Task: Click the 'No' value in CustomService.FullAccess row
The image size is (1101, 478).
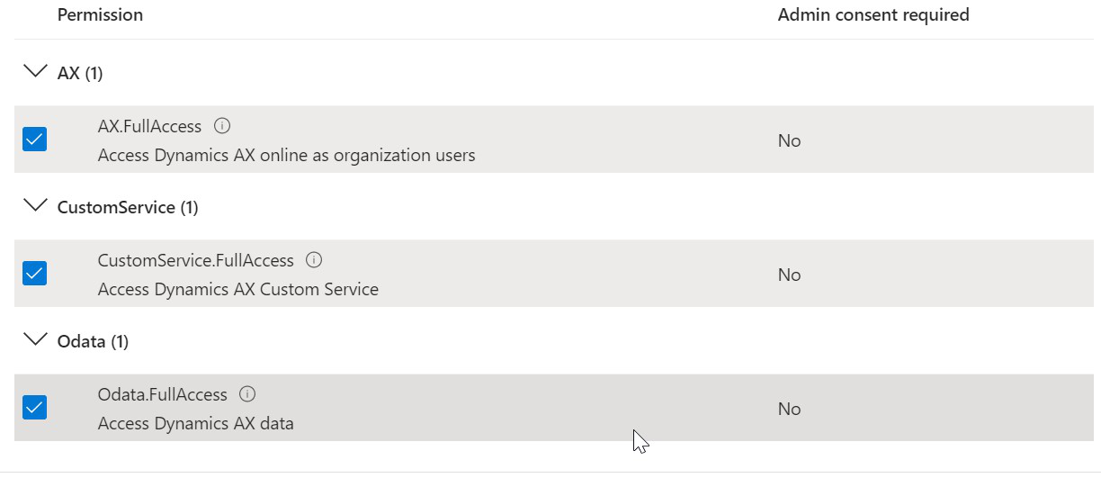Action: coord(789,275)
